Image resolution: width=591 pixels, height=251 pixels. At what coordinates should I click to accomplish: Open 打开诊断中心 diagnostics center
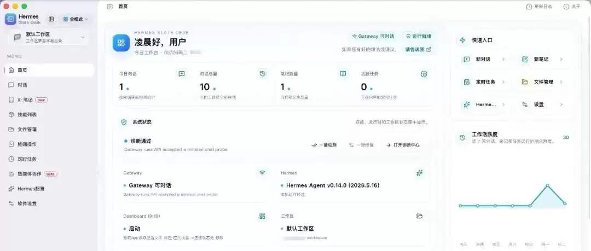point(403,145)
